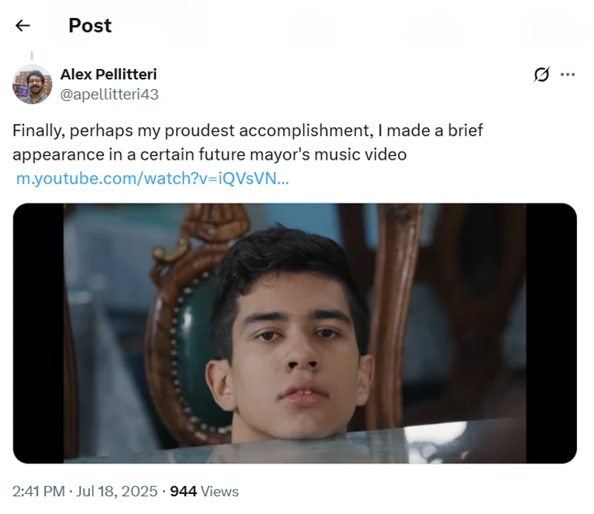
Task: Click the Post heading title
Action: (90, 26)
